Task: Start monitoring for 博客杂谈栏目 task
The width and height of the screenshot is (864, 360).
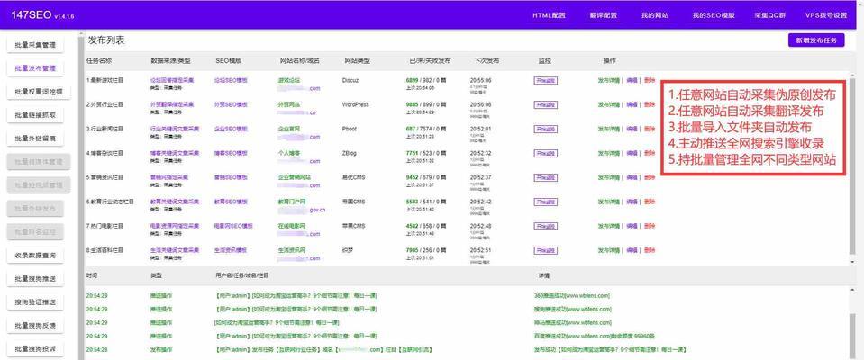Action: pos(545,153)
